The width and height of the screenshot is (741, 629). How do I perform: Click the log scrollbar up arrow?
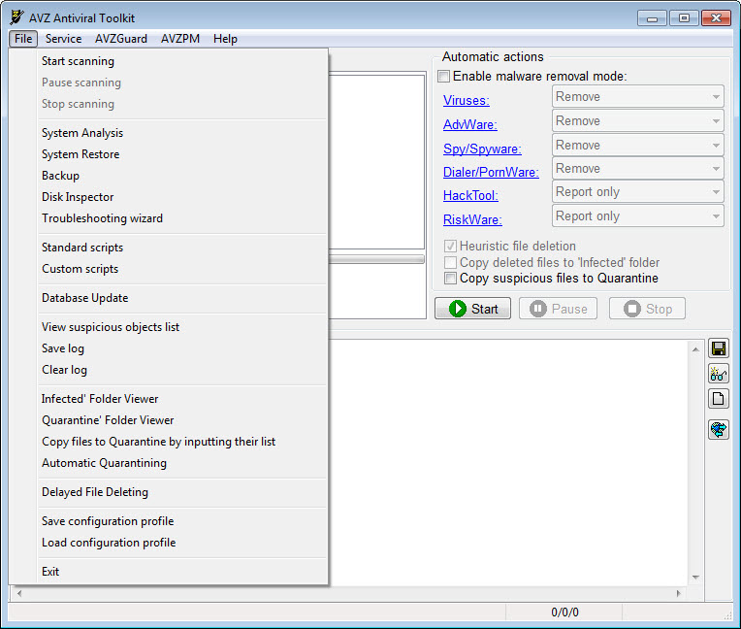click(x=695, y=349)
